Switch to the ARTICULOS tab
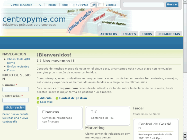This screenshot has height=140, width=187. (109, 34)
